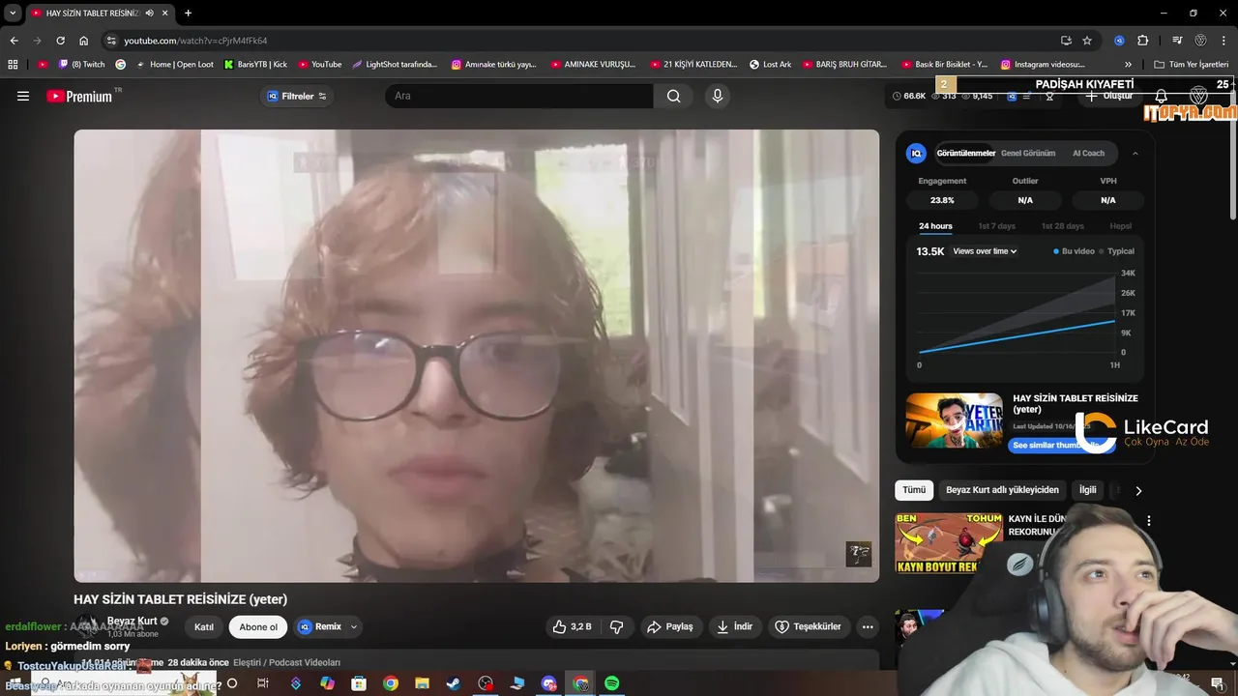Switch to the AI Coach tab
1238x696 pixels.
pyautogui.click(x=1088, y=153)
